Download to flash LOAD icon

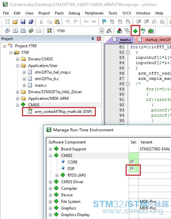click(49, 31)
